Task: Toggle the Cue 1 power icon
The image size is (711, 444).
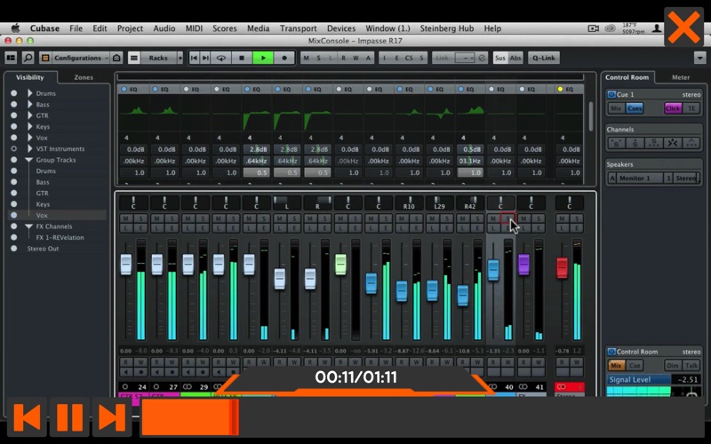Action: [x=611, y=94]
